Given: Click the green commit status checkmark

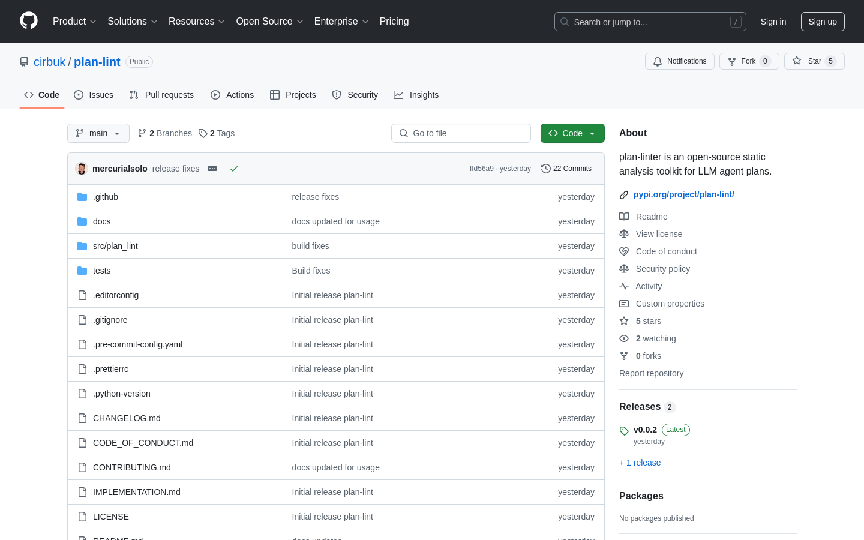Looking at the screenshot, I should click(234, 169).
